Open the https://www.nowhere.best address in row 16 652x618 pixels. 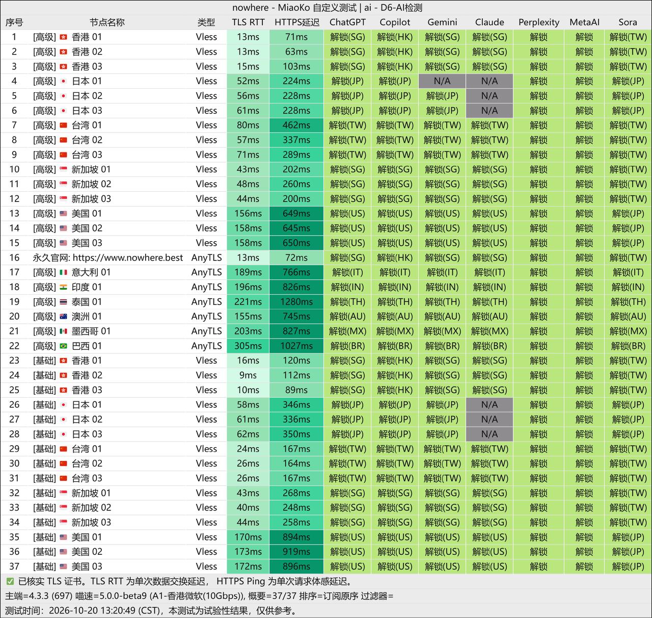(128, 257)
